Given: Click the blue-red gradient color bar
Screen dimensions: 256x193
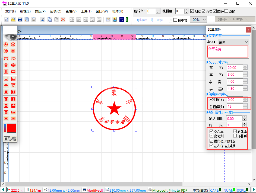Looking at the screenshot, I should point(5,128).
